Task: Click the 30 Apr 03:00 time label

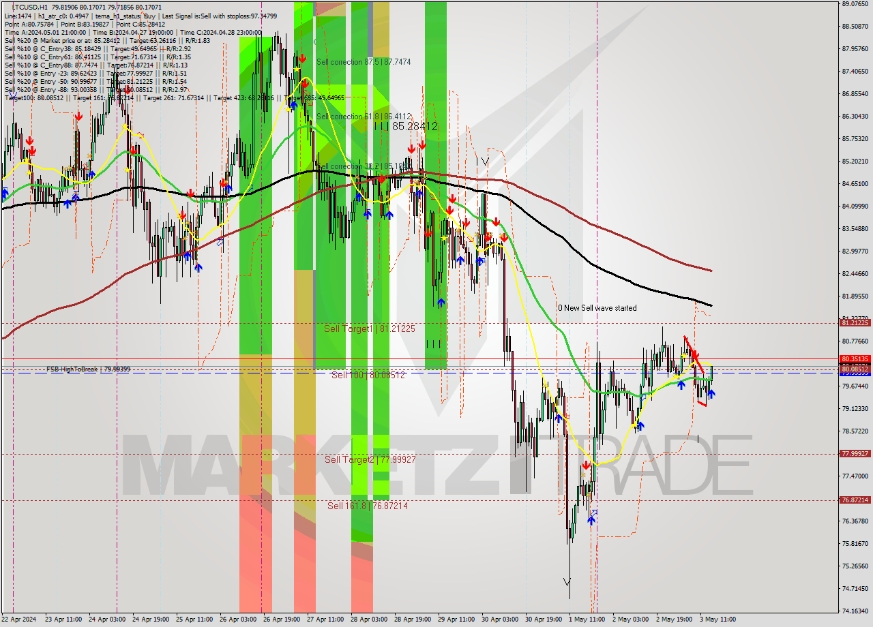Action: tap(500, 620)
